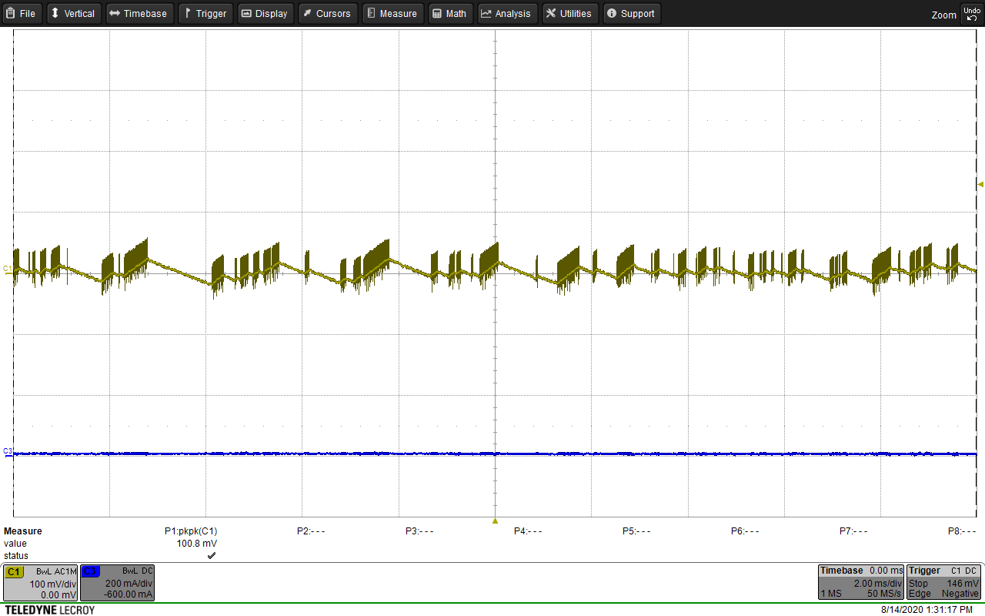Click the 200 mA/div setting
Screen dimensions: 985x616
point(129,584)
